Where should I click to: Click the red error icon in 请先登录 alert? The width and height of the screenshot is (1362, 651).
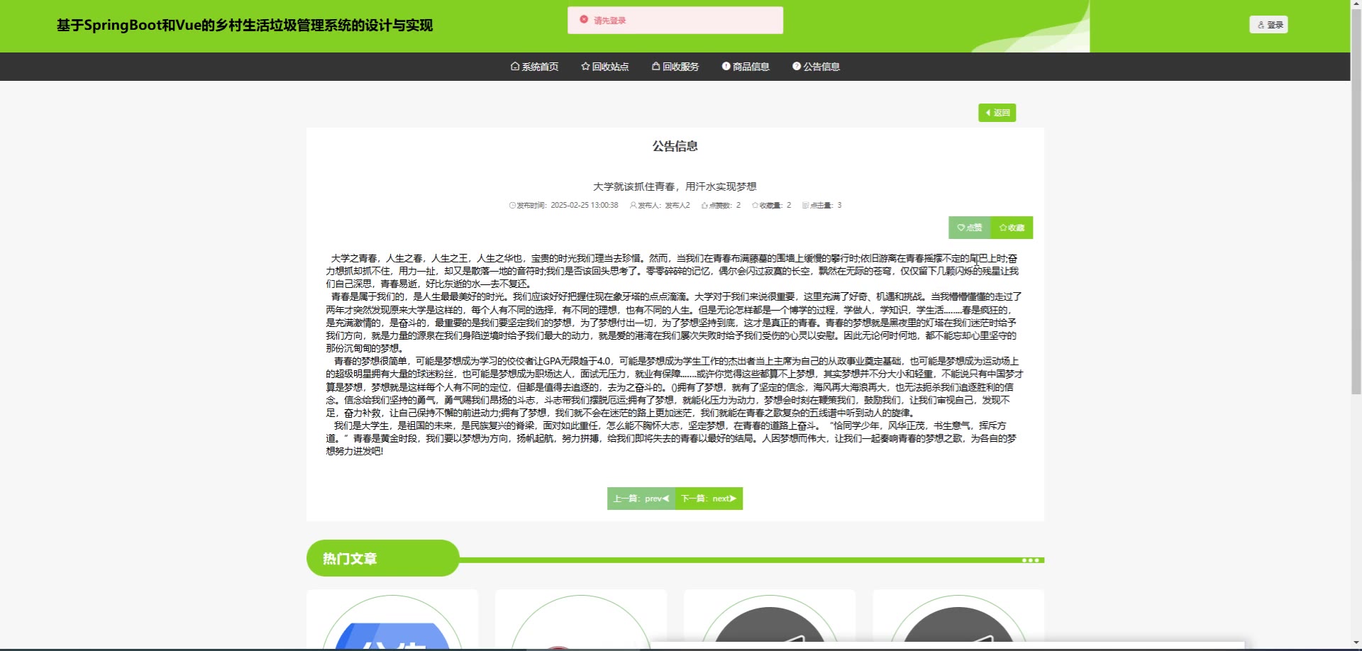584,20
